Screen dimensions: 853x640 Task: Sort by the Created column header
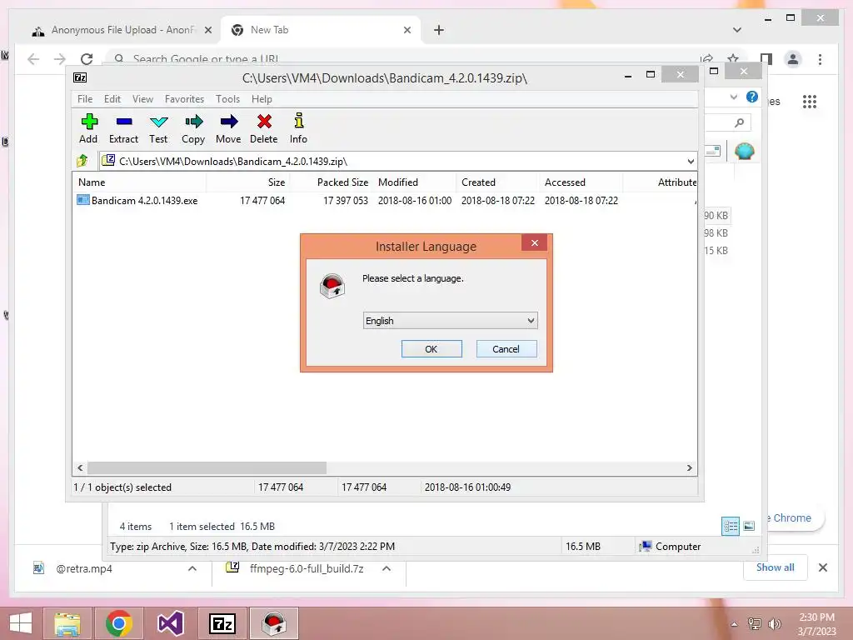(497, 182)
